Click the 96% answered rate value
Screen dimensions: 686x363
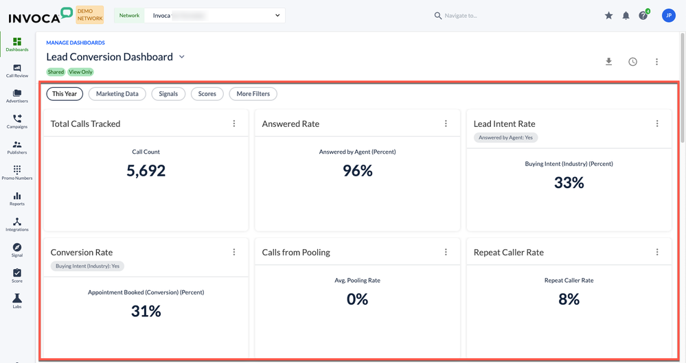click(358, 171)
